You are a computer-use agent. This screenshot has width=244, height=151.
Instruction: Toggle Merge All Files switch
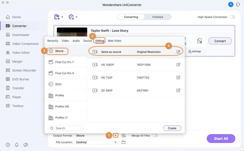coord(155,136)
